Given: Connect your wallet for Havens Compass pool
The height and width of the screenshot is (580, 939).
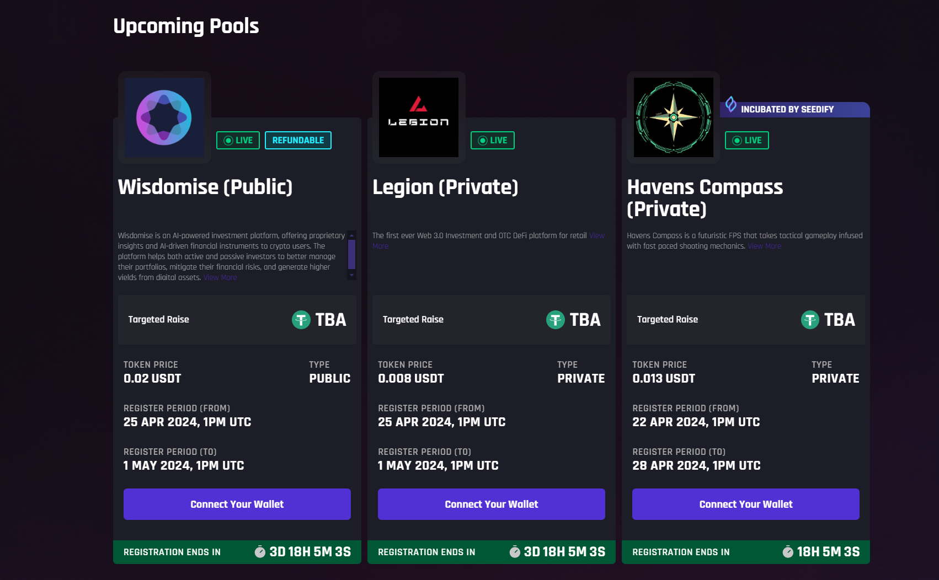Looking at the screenshot, I should [x=746, y=504].
